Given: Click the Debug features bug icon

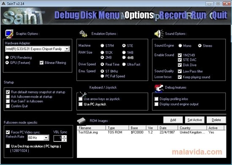Looking at the screenshot, I should (x=159, y=88).
